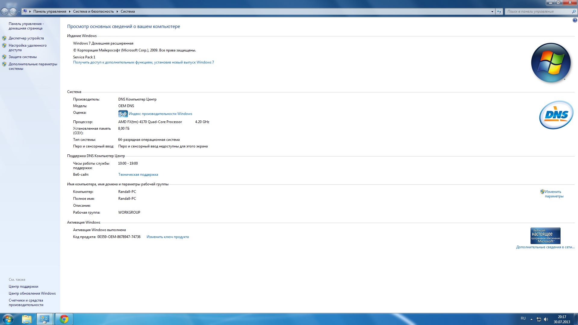
Task: Open Защита системы in the sidebar
Action: click(23, 57)
